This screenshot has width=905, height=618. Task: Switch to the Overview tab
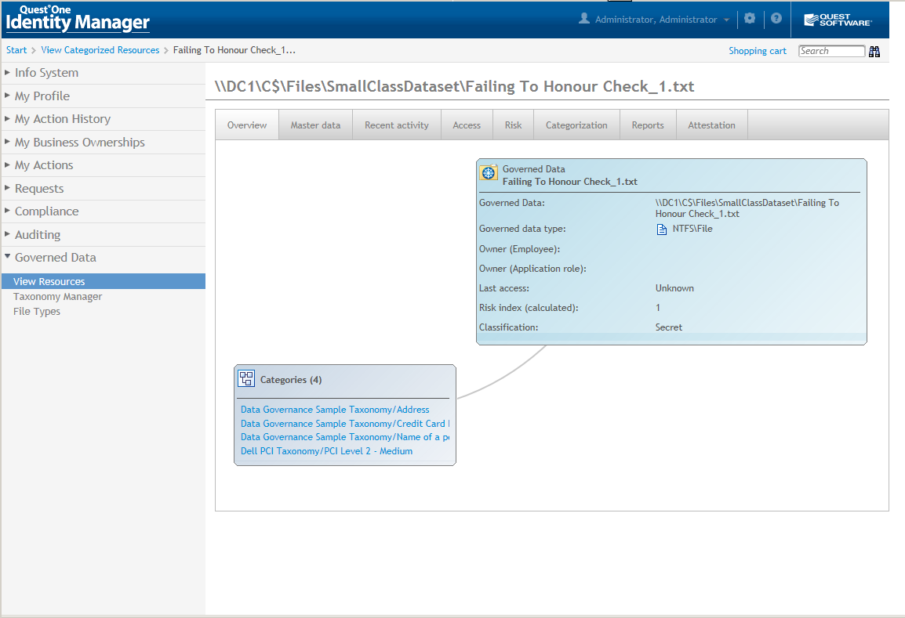[x=247, y=125]
